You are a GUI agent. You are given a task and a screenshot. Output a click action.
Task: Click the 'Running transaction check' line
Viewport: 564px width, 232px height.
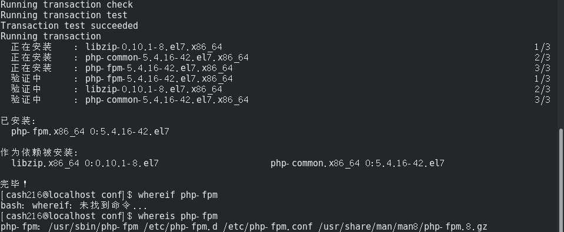[x=66, y=5]
